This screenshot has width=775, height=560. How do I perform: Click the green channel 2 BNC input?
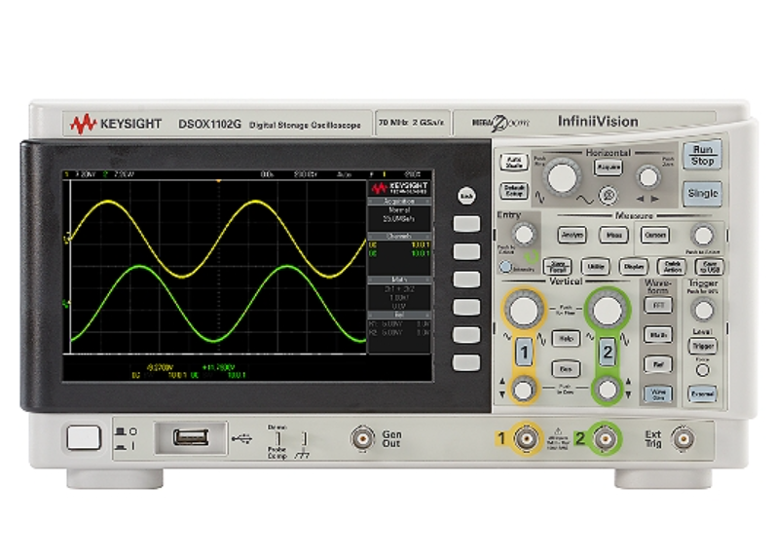pos(605,438)
